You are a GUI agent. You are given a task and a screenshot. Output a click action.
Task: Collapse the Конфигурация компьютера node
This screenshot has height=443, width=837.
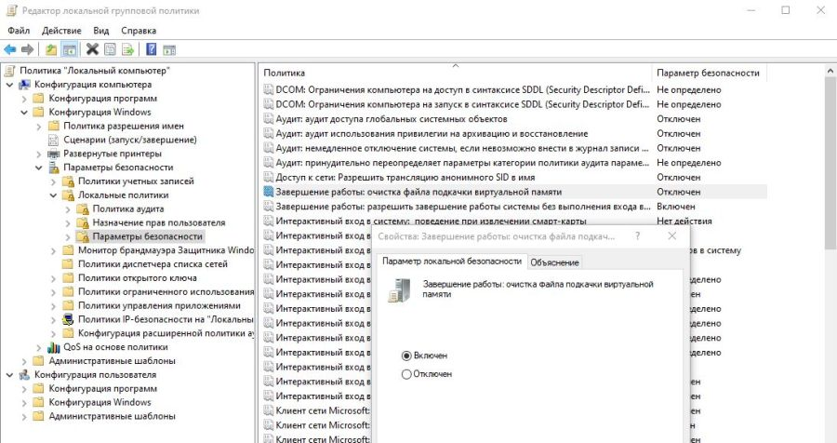tap(9, 85)
